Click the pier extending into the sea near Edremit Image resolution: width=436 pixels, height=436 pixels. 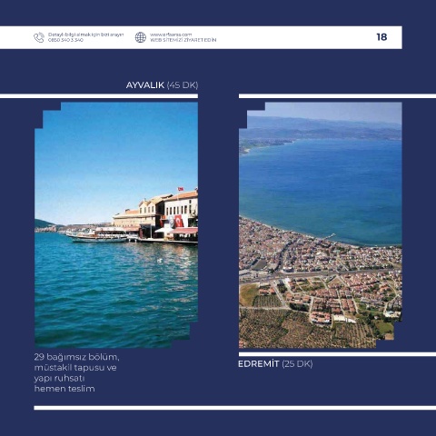click(x=330, y=236)
